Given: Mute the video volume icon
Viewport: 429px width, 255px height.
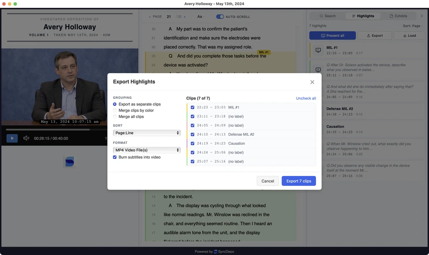Looking at the screenshot, I should coord(26,138).
